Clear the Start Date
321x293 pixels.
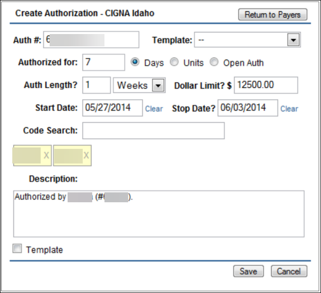[154, 109]
